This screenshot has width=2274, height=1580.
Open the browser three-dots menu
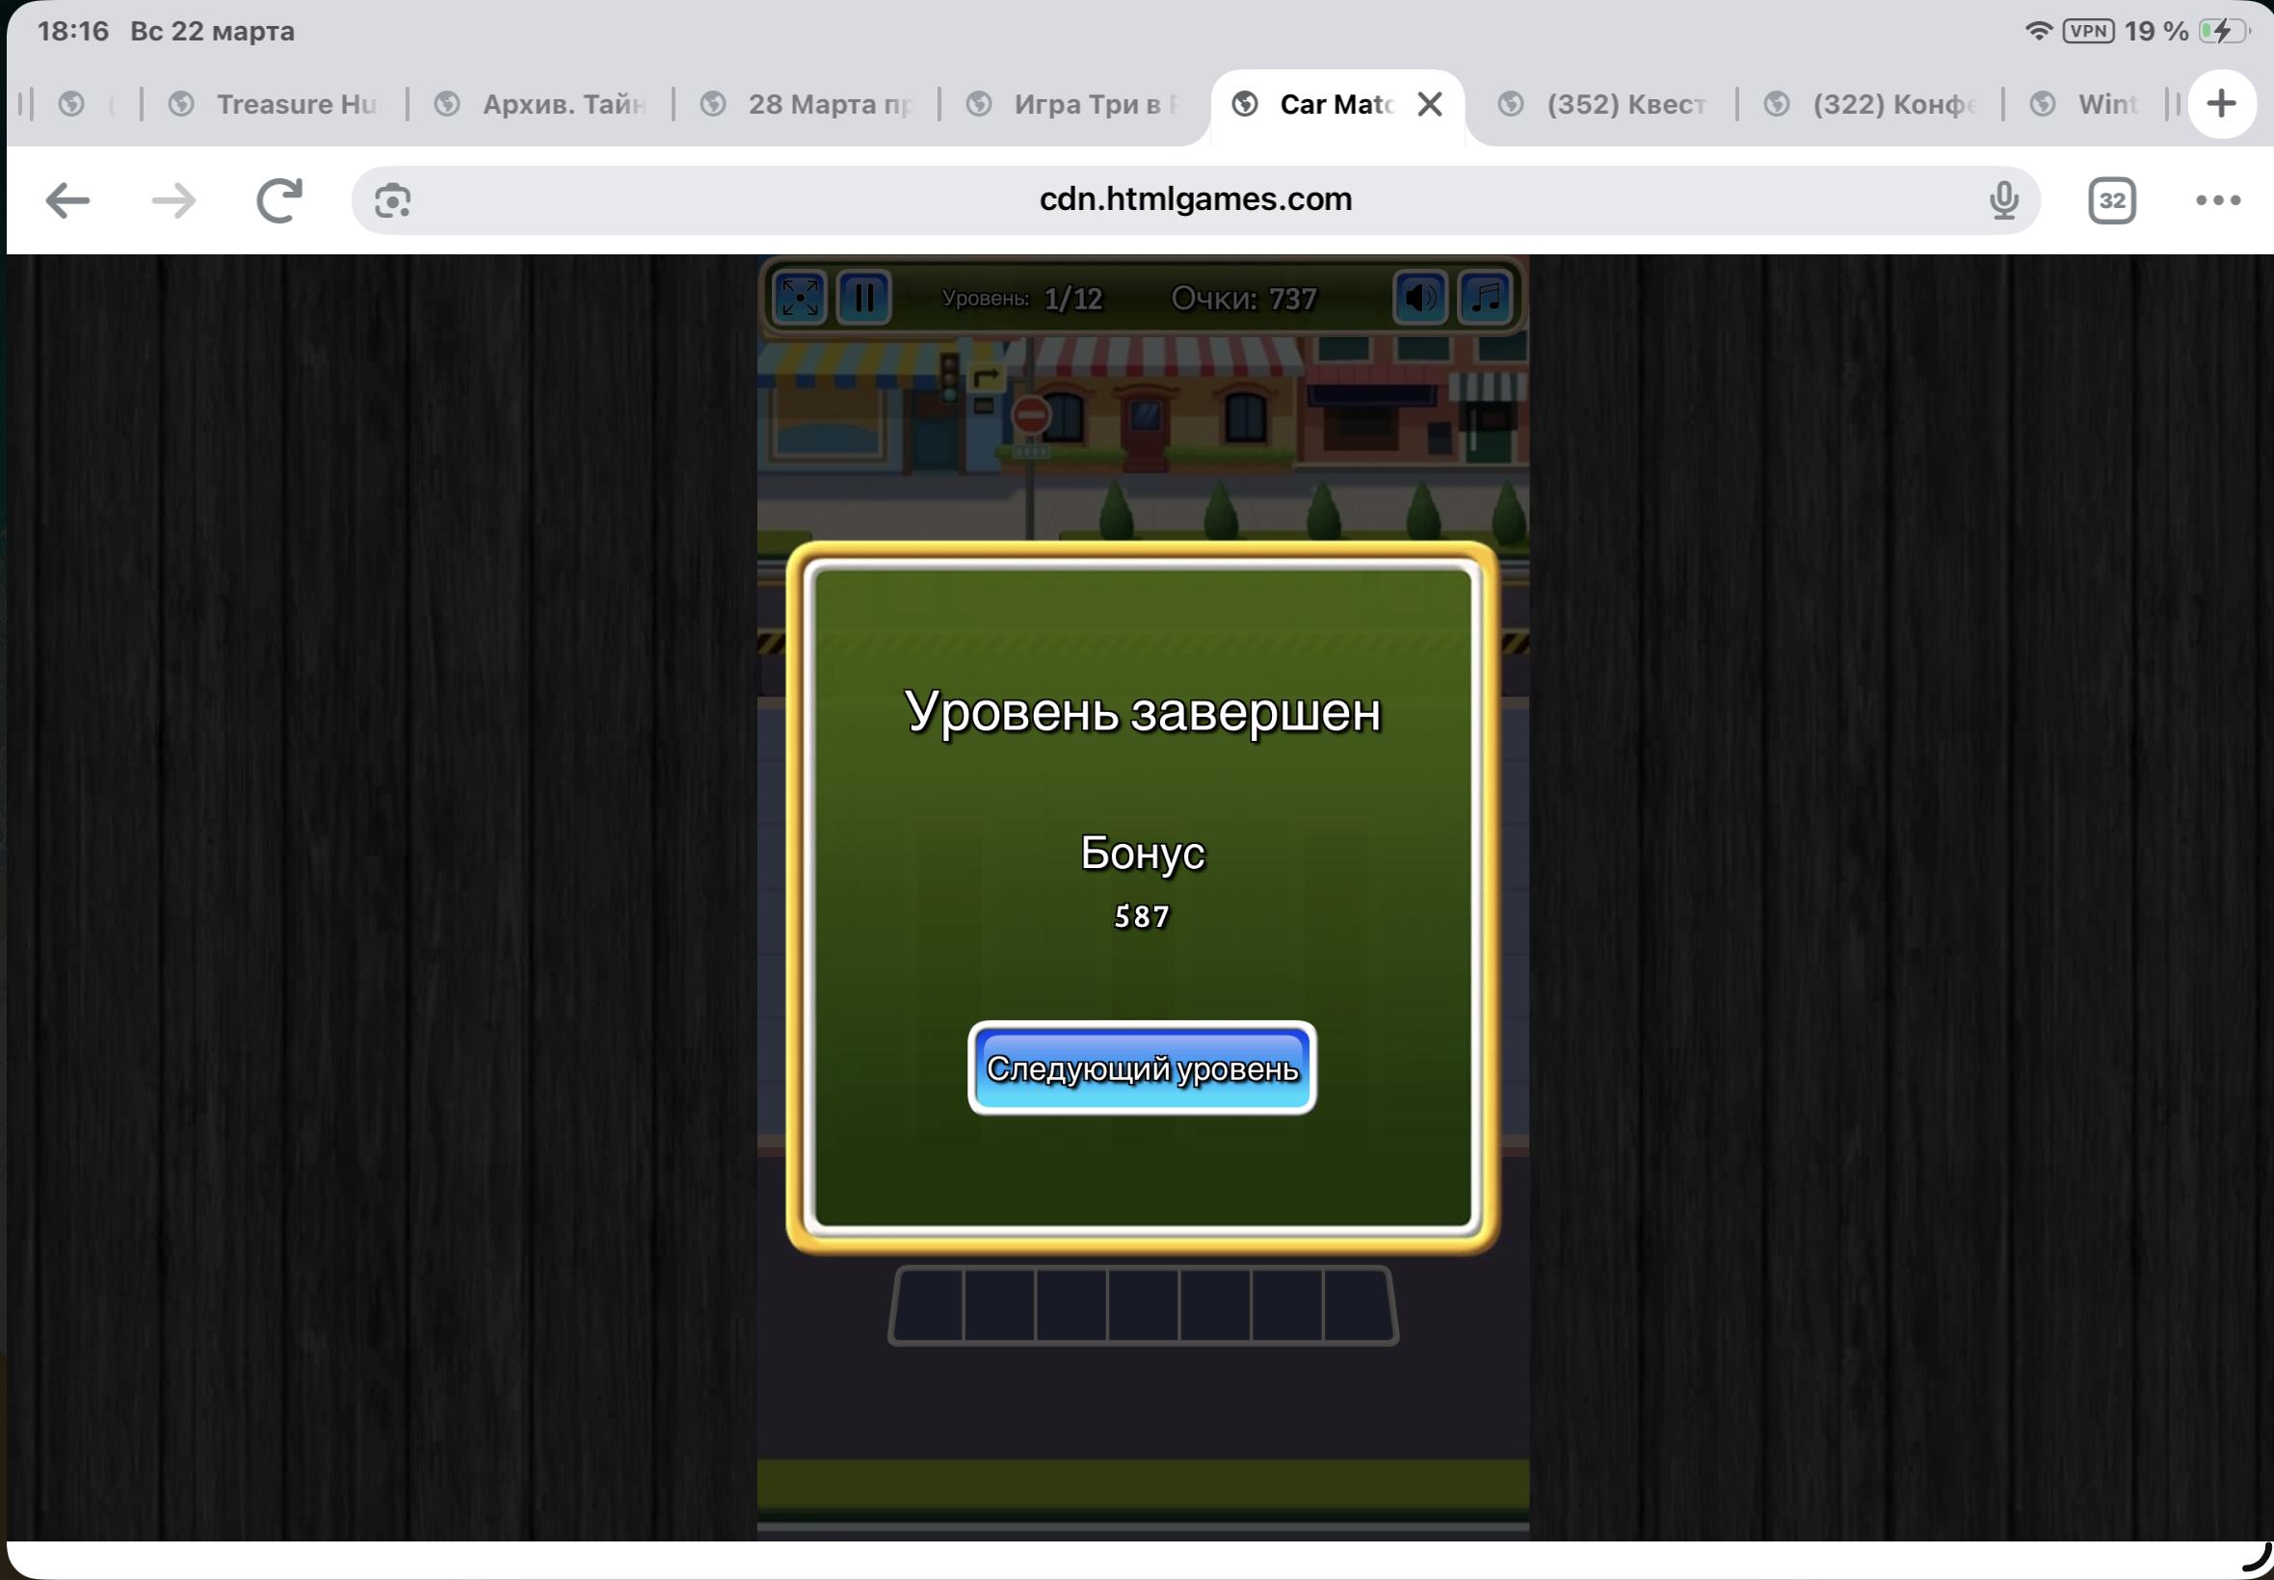2217,201
